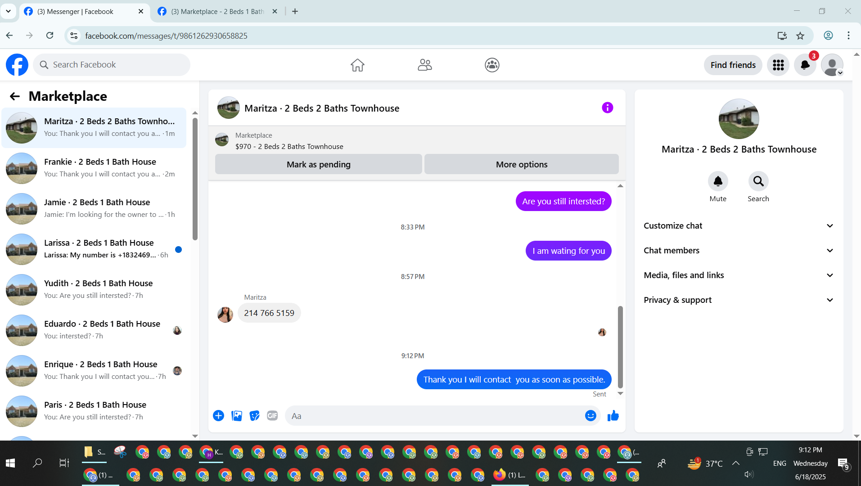Click the Find friends button

pos(733,65)
